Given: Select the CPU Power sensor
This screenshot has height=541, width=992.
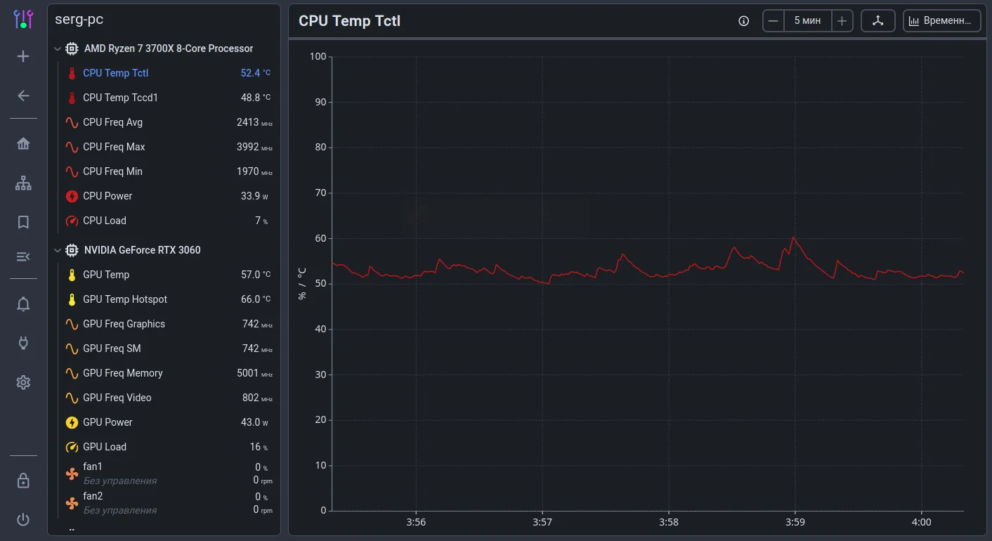Looking at the screenshot, I should coord(167,196).
